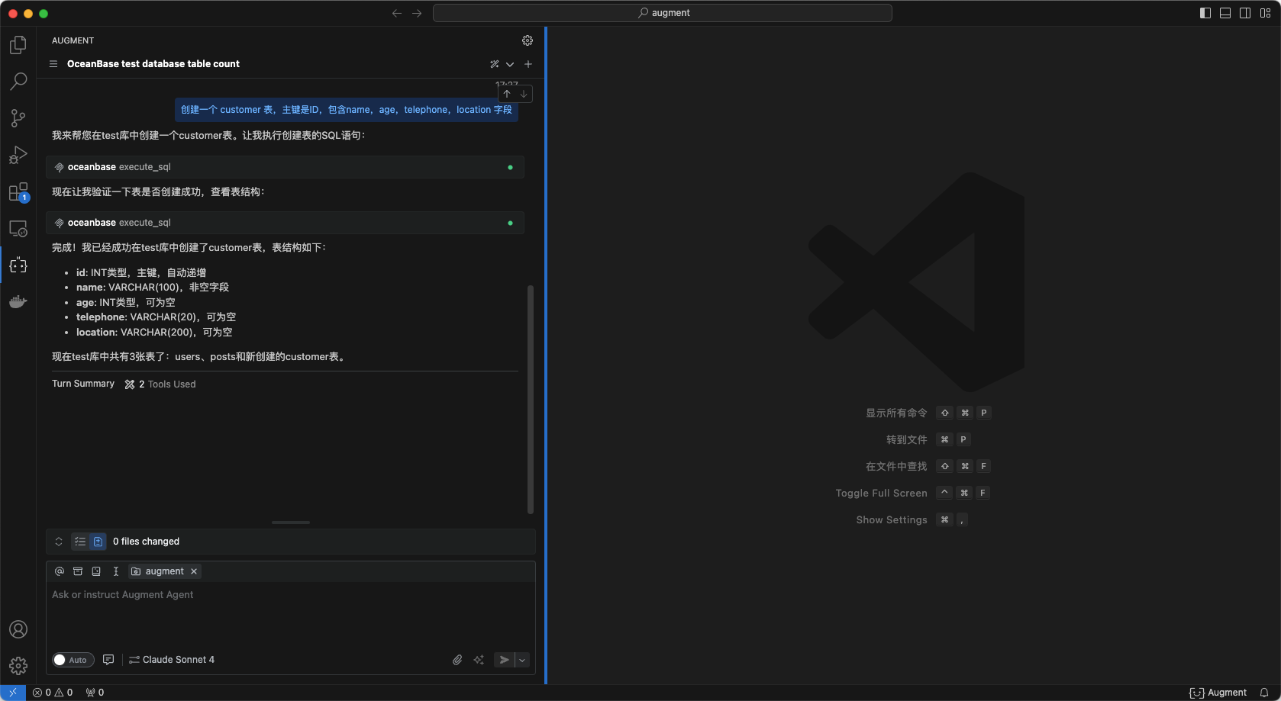Screen dimensions: 1281x701
Task: Open the Claude Sonnet 4 model selector
Action: pos(172,660)
